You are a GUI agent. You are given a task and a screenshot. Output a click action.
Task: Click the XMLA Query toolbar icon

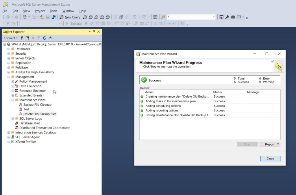click(102, 17)
